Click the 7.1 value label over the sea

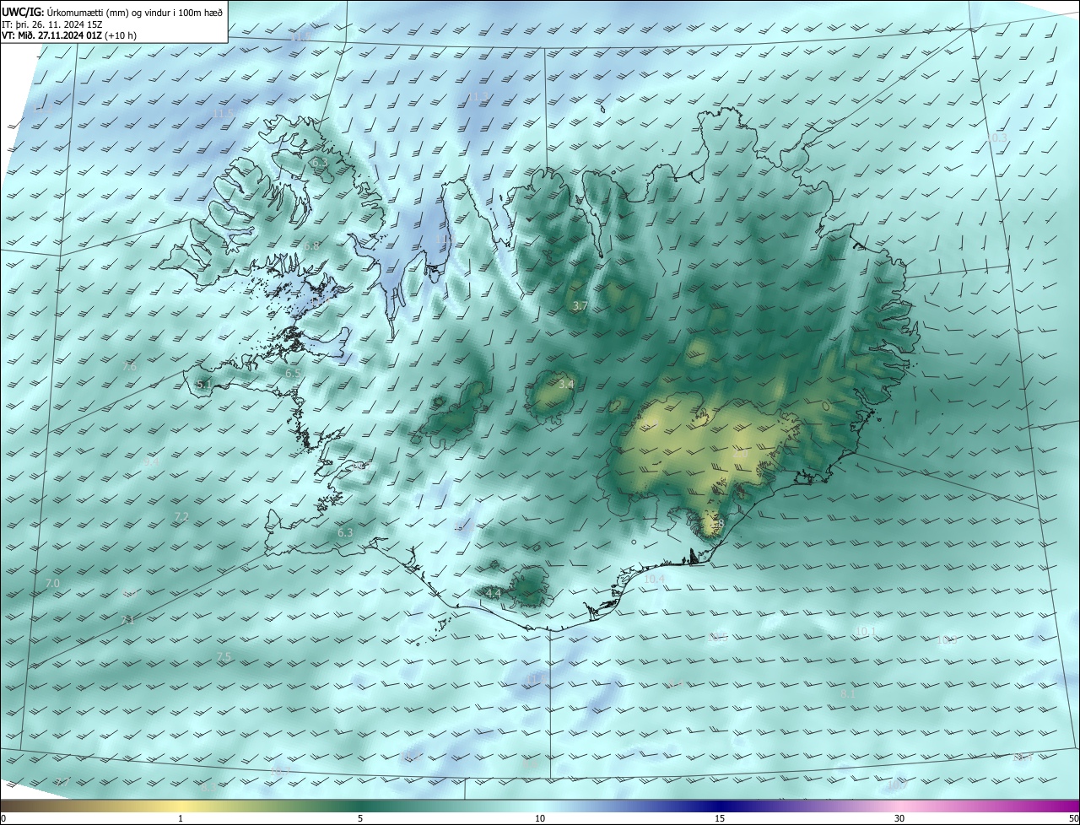pyautogui.click(x=128, y=620)
